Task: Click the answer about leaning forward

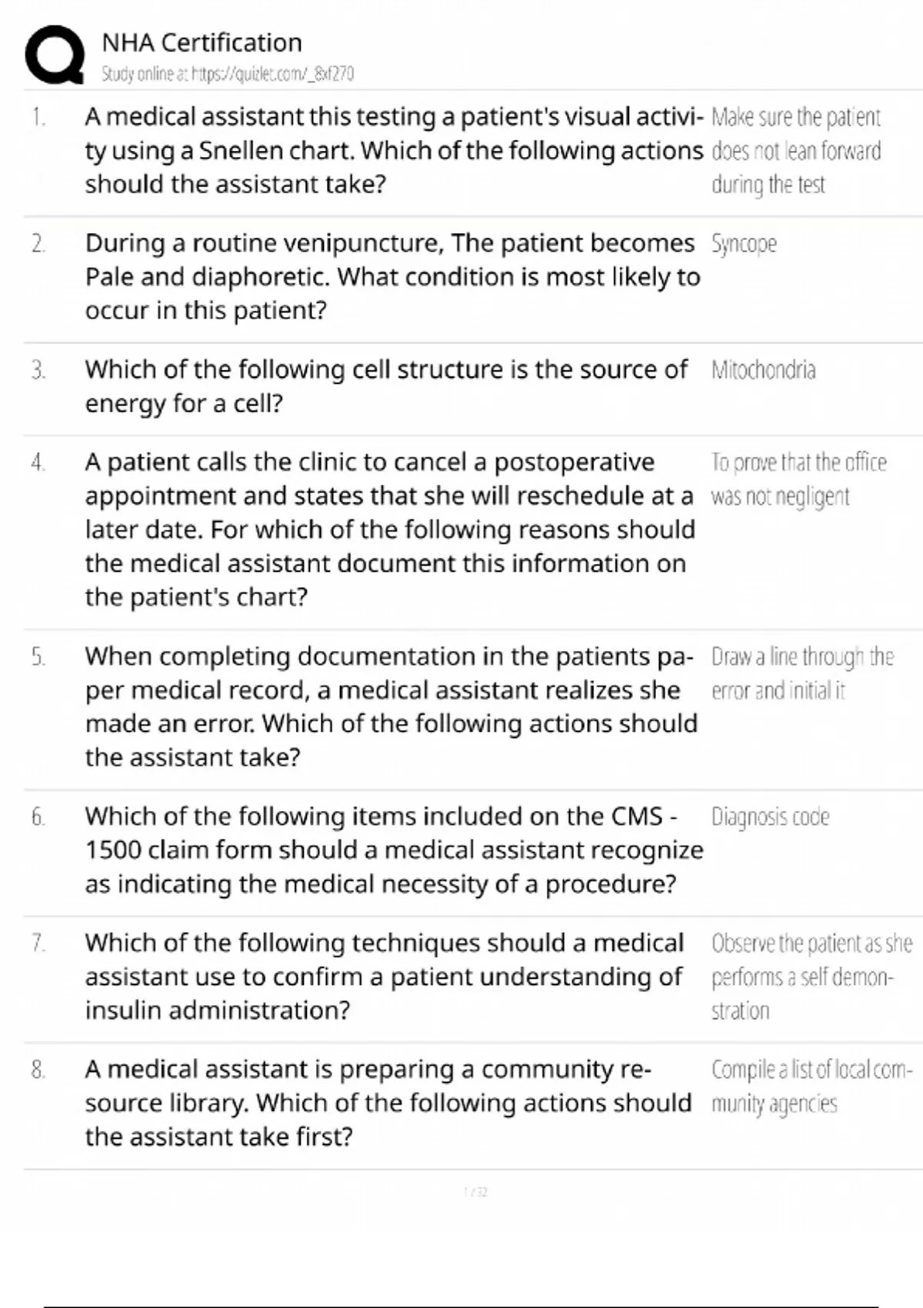Action: tap(795, 151)
